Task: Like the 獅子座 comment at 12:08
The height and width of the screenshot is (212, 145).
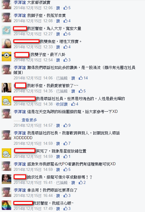Action: (58, 21)
